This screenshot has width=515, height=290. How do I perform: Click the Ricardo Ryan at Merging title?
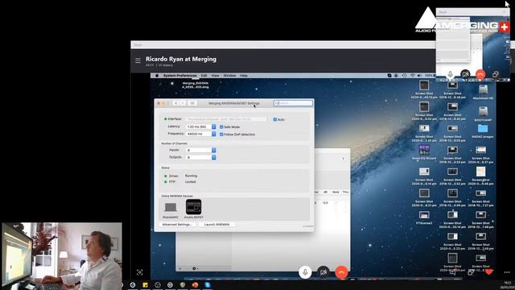(181, 59)
